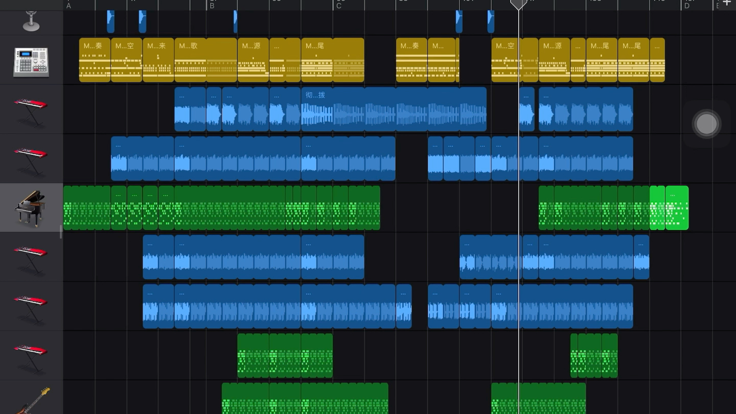Select first small blue clip on microphone track
Viewport: 736px width, 414px height.
(110, 21)
